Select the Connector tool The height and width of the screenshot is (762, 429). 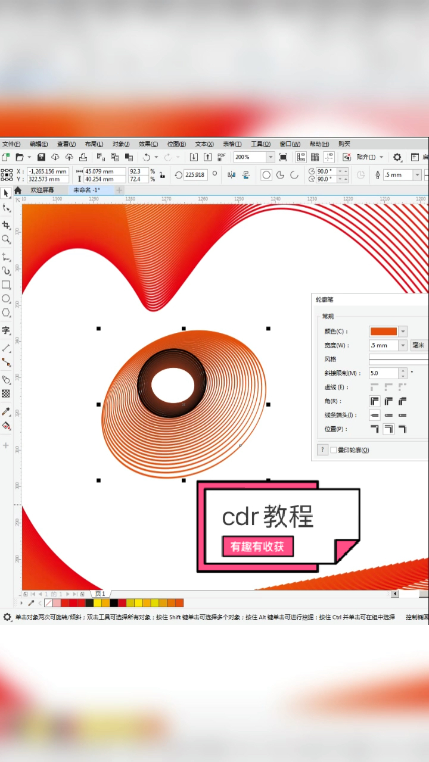point(6,362)
